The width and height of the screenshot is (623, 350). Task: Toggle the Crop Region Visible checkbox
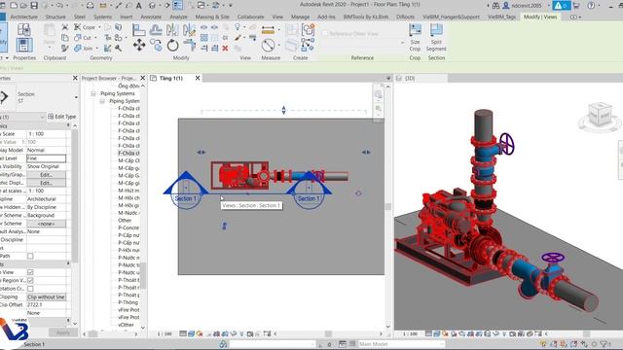30,281
